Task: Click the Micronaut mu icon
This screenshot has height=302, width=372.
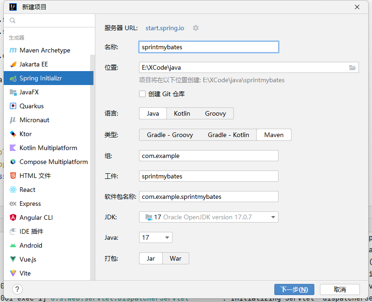Action: [13, 120]
